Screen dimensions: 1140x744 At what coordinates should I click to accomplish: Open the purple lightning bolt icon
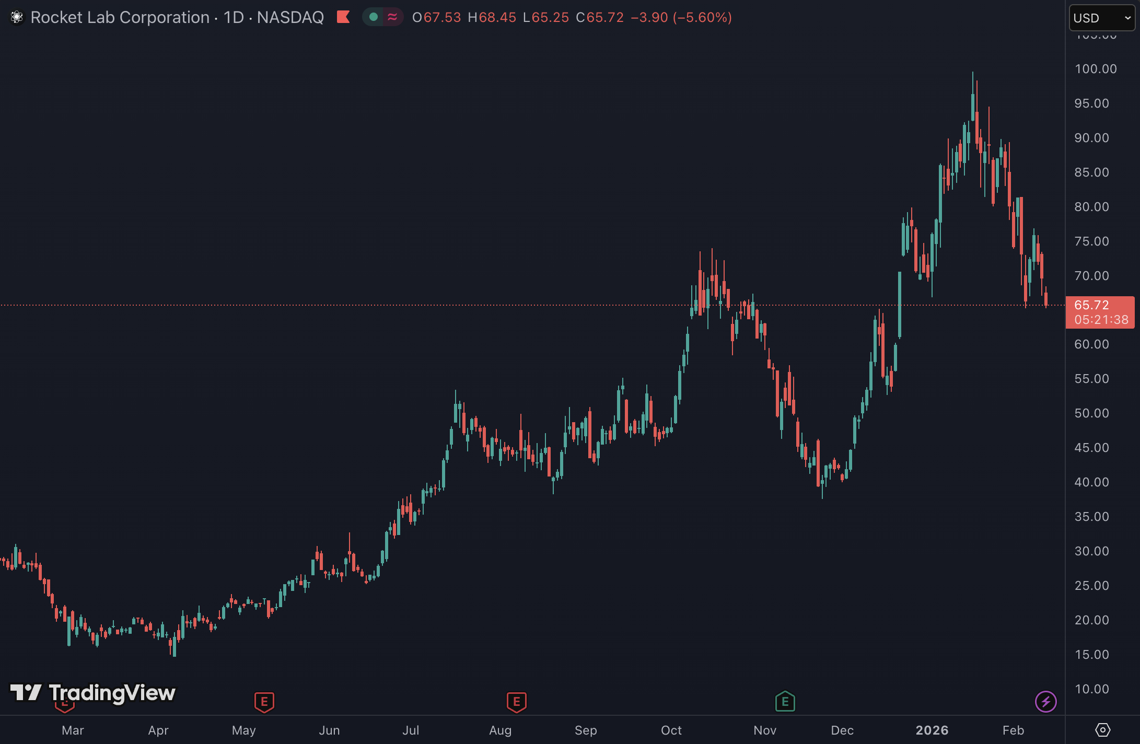point(1045,701)
